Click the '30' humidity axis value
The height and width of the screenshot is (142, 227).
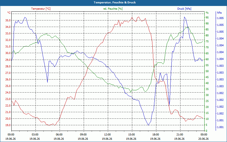tap(207, 95)
